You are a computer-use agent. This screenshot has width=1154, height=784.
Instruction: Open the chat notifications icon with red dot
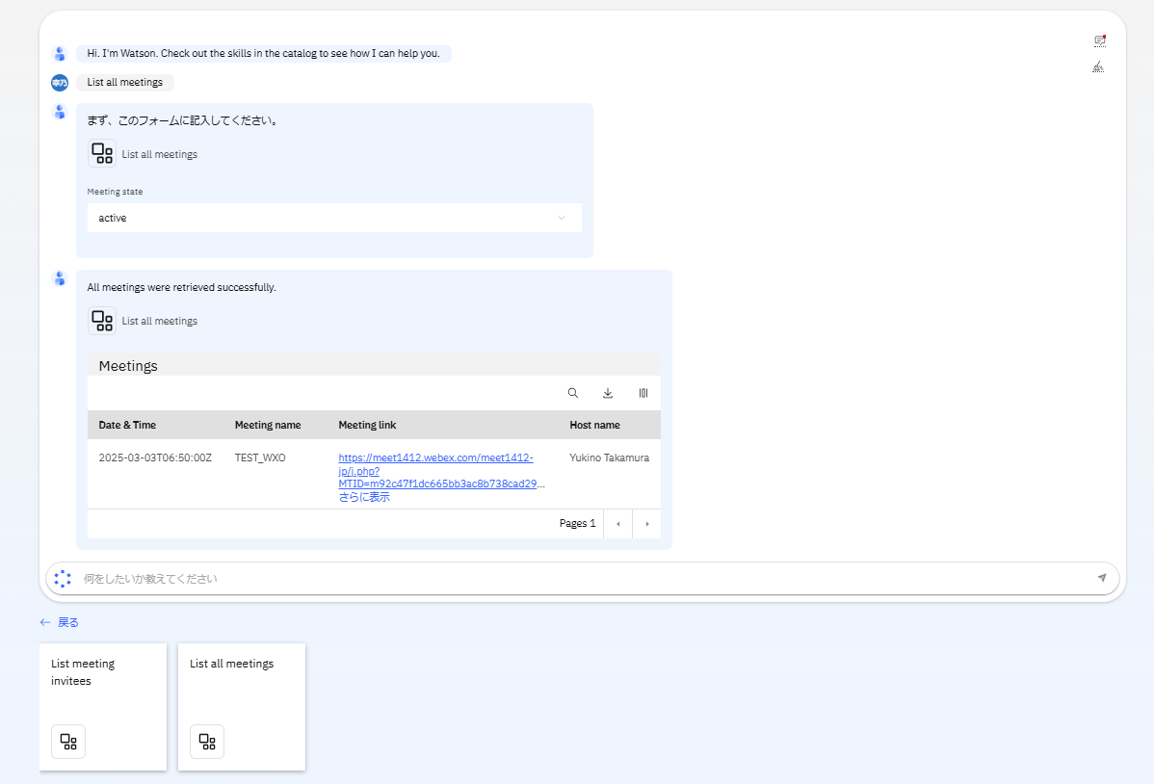tap(1099, 40)
